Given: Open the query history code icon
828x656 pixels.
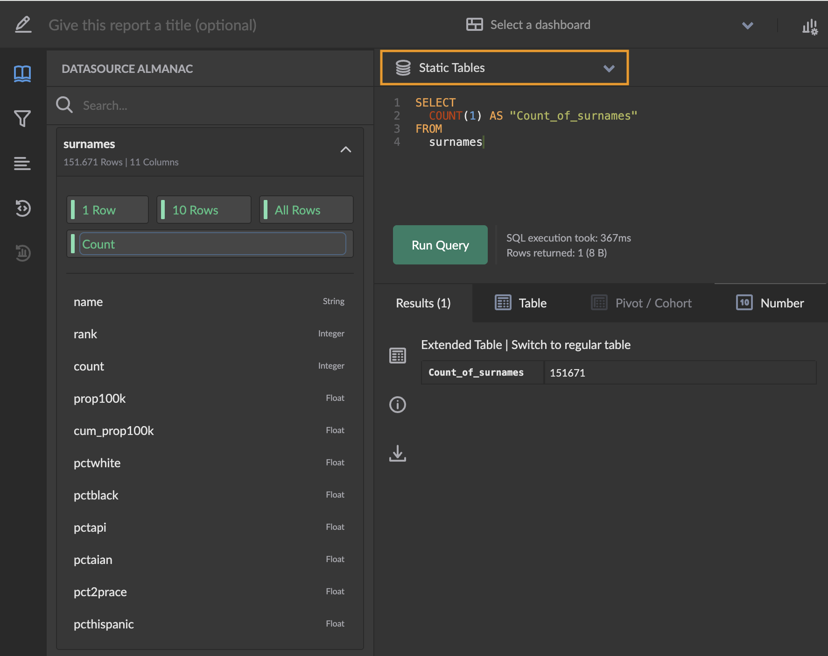Looking at the screenshot, I should (x=22, y=208).
